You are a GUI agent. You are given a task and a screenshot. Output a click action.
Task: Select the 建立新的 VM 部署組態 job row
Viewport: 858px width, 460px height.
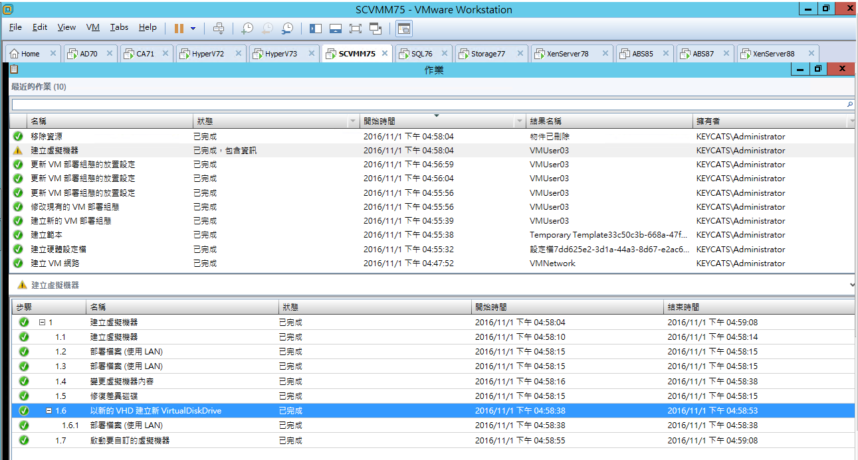(x=432, y=221)
